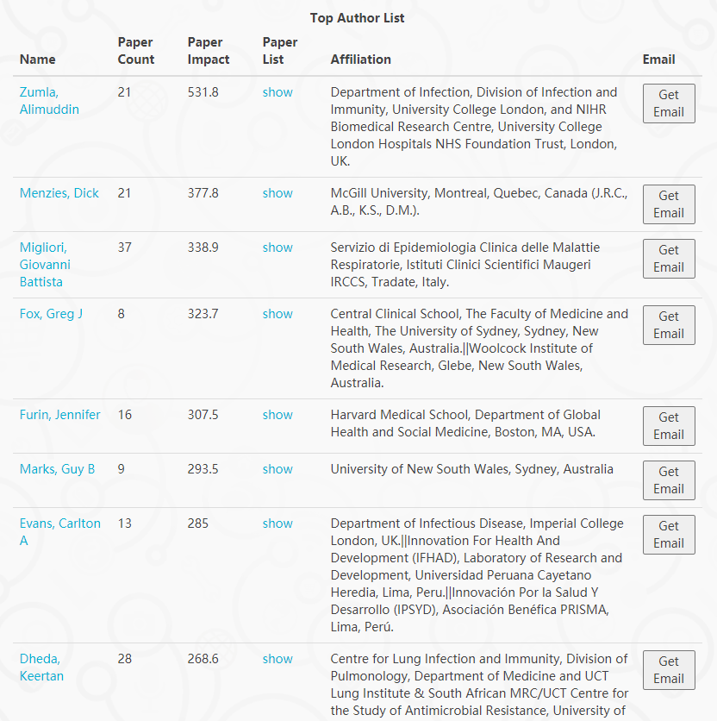Get email for Dheda, Keertan

[x=669, y=670]
